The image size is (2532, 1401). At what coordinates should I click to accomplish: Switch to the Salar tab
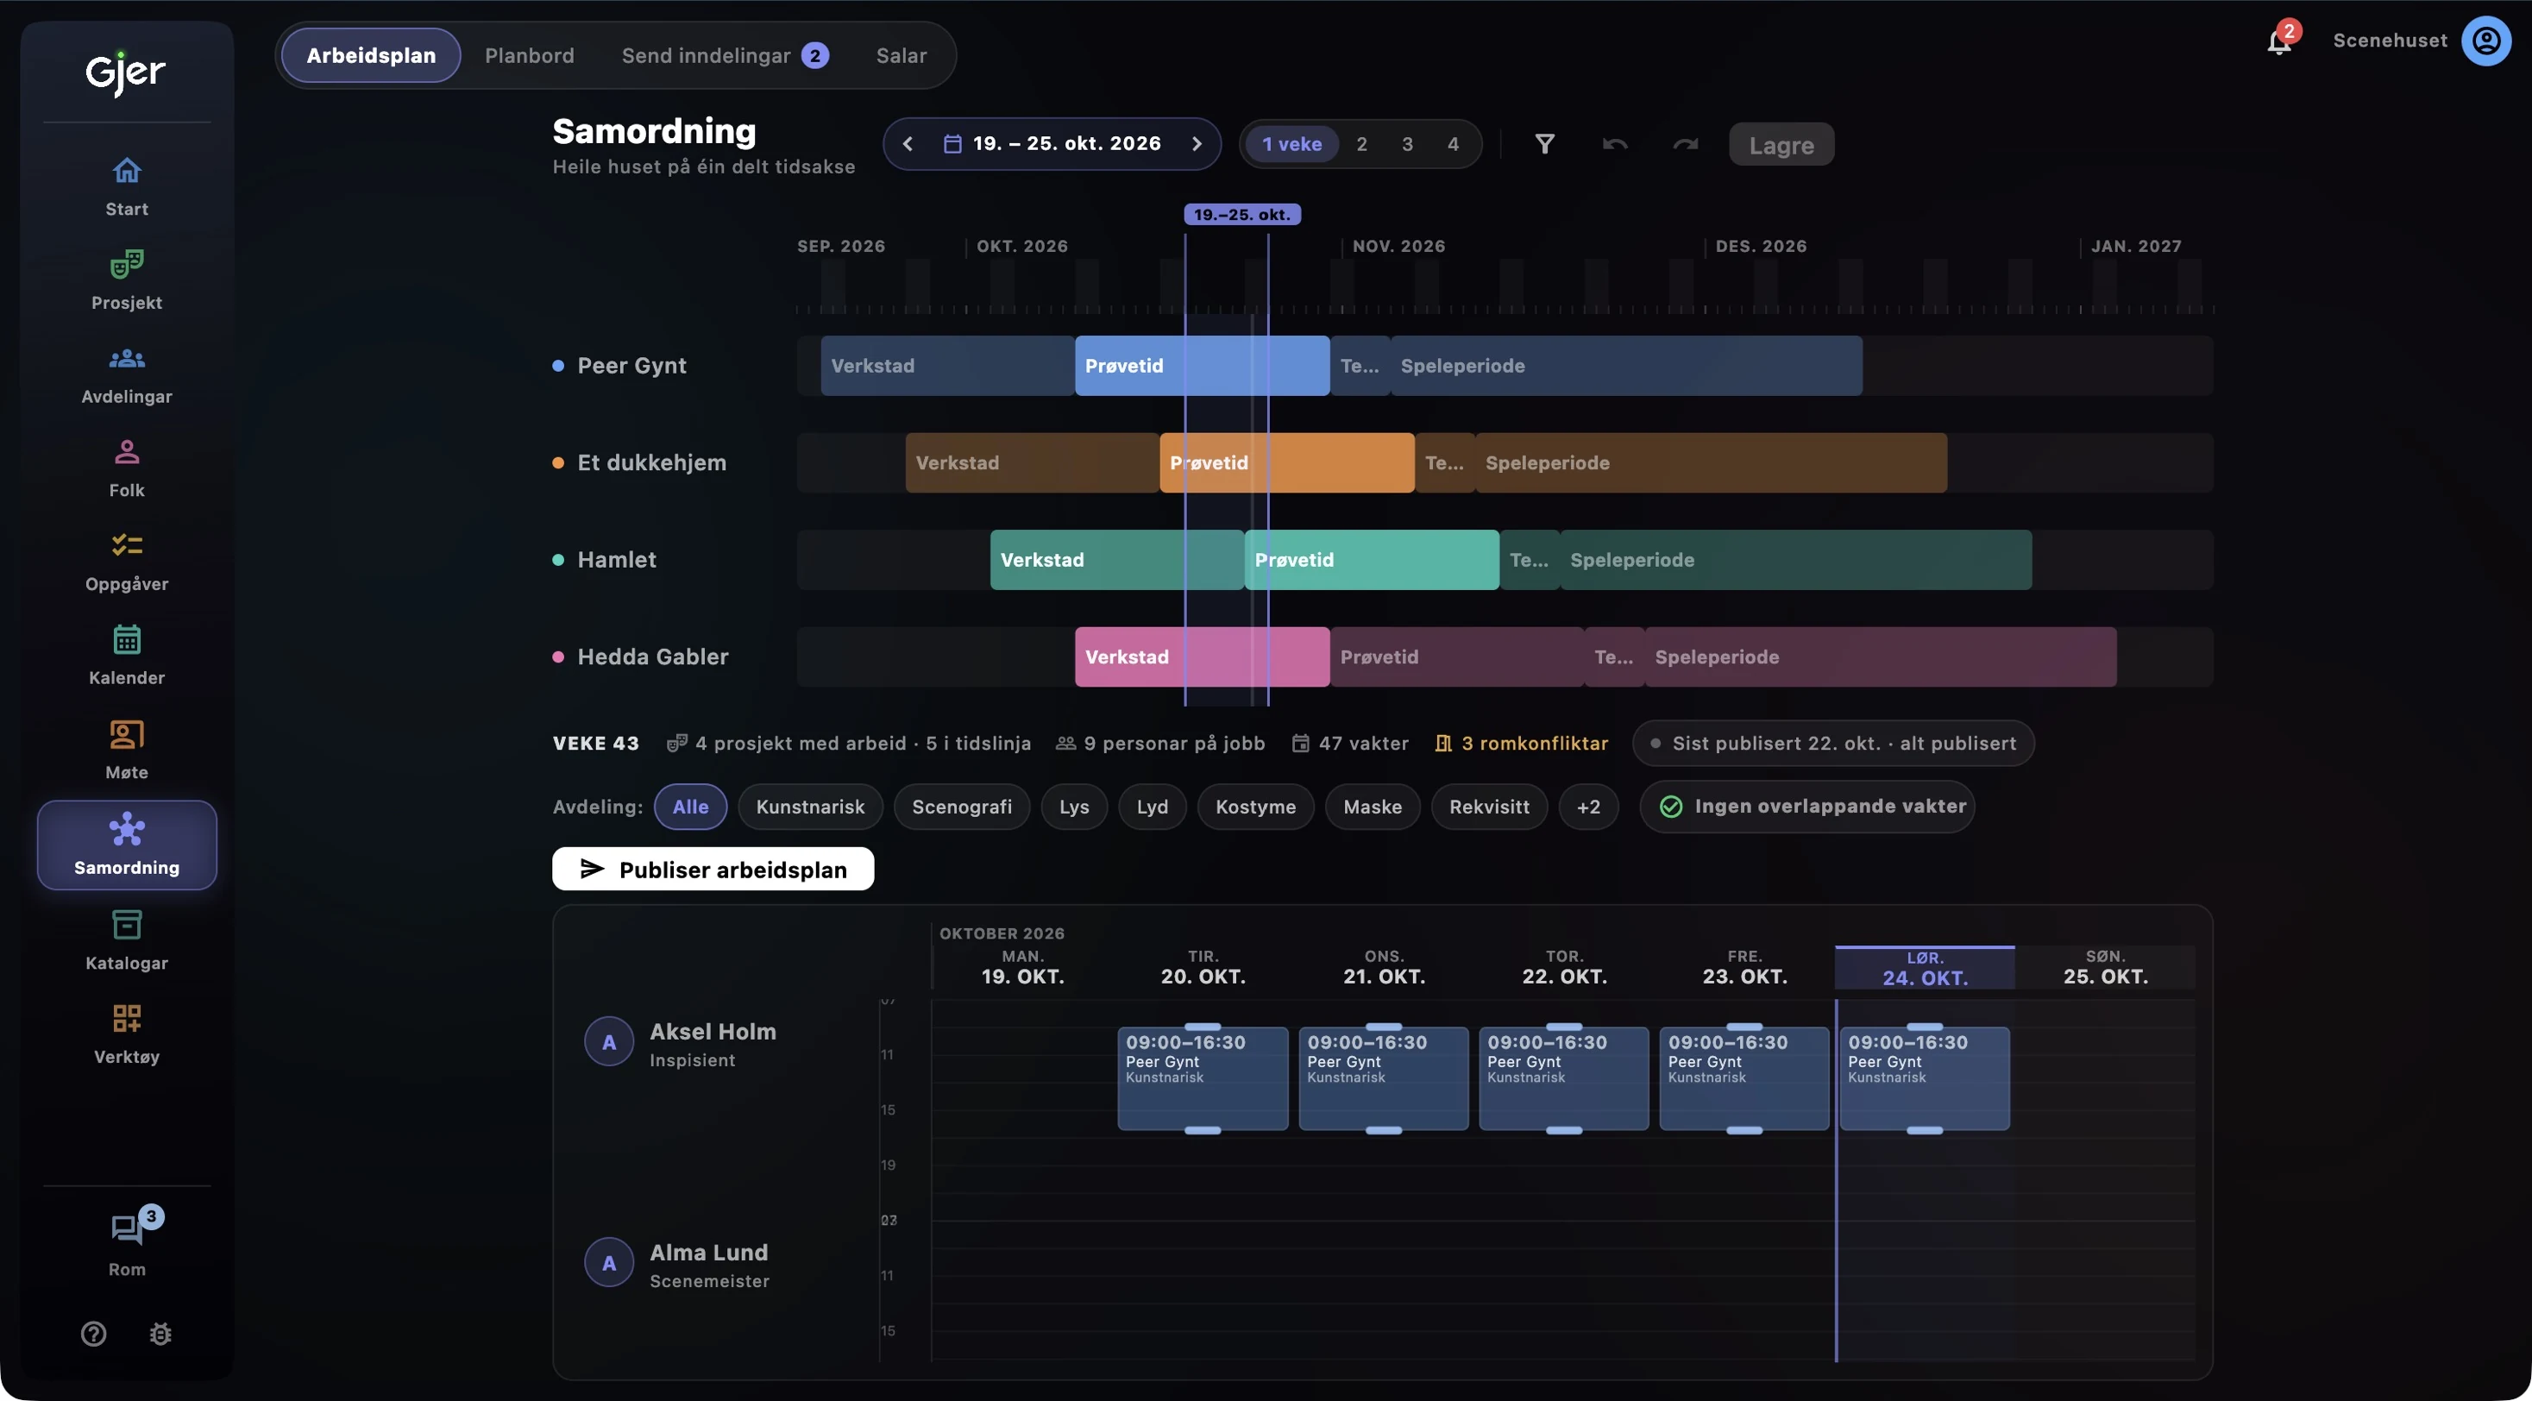coord(901,55)
